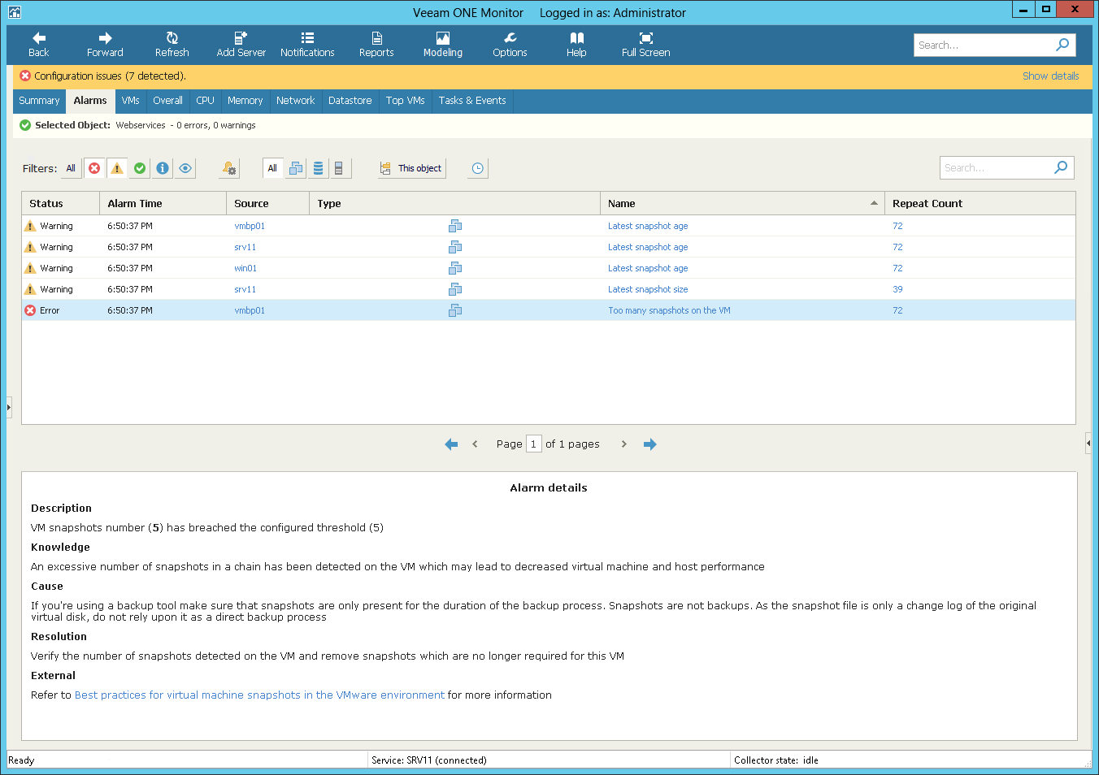
Task: Sort alarms by Repeat Count column
Action: pyautogui.click(x=980, y=203)
